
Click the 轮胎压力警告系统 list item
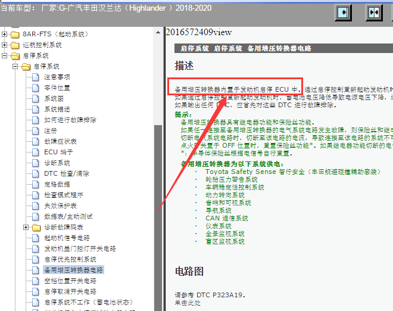pos(232,179)
